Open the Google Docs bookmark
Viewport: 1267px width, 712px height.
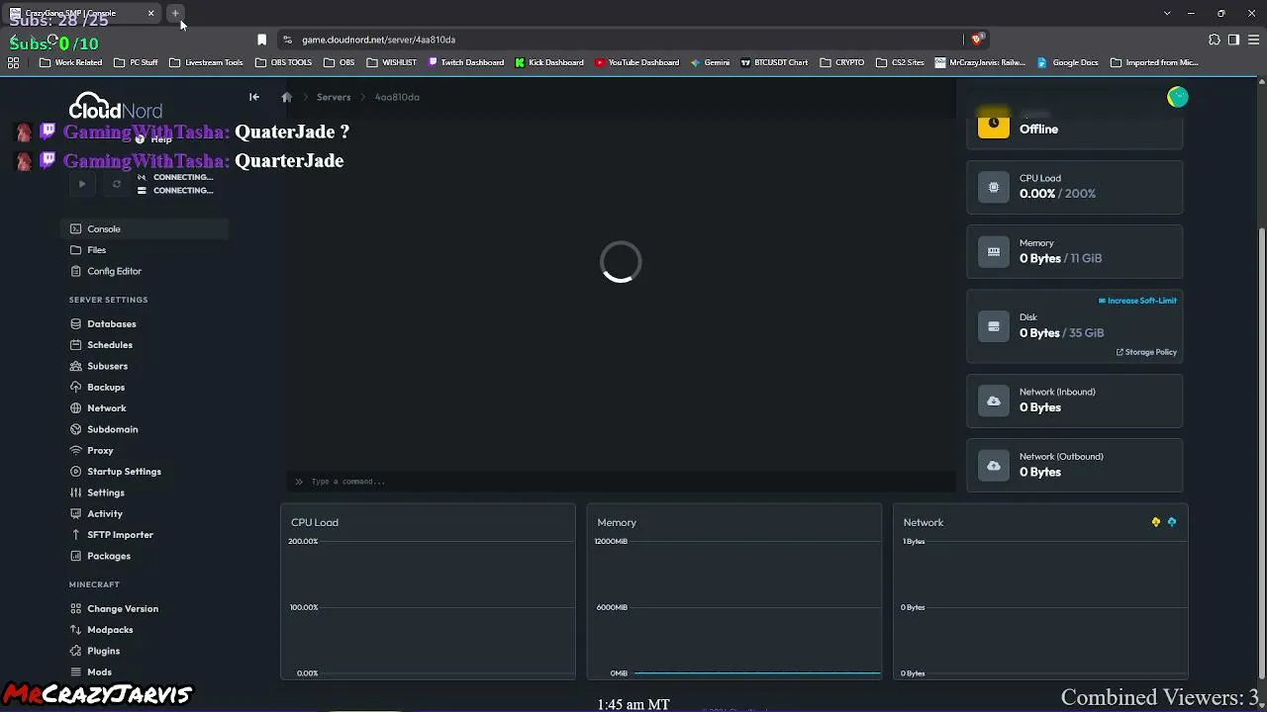(1068, 62)
